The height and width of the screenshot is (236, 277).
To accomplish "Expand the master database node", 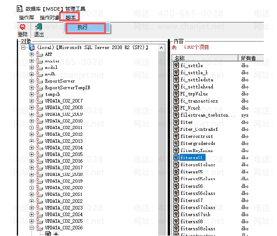I will [31, 61].
